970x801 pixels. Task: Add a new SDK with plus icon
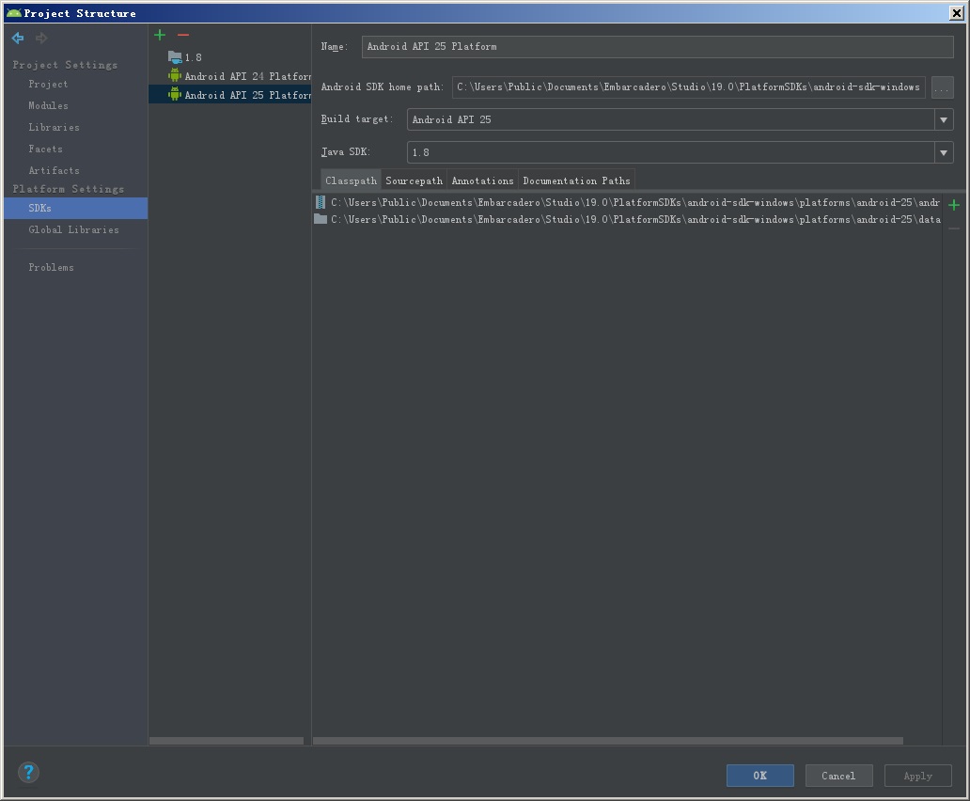coord(160,35)
